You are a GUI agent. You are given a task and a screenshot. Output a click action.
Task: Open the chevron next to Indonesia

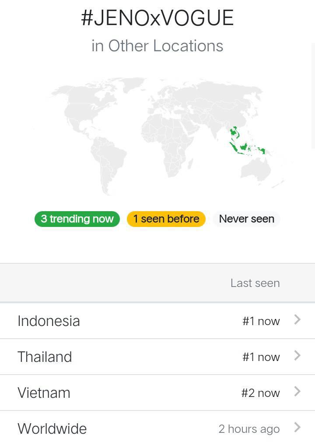point(297,320)
